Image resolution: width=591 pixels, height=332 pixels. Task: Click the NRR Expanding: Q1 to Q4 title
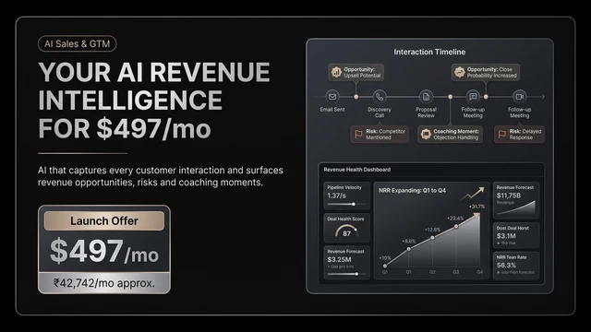click(412, 191)
